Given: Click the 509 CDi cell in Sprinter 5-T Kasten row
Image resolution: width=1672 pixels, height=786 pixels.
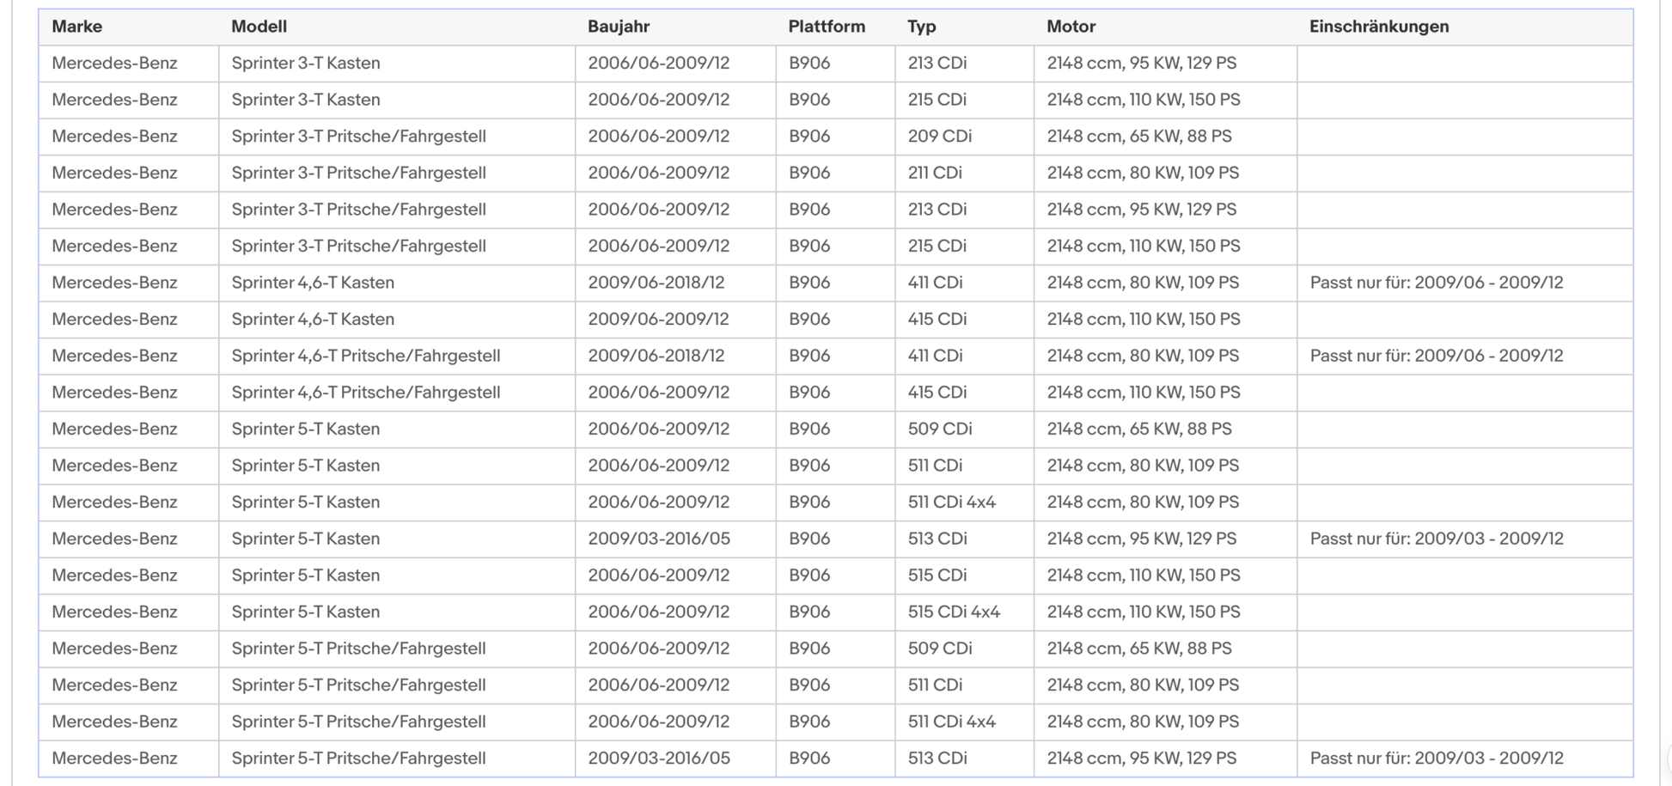Looking at the screenshot, I should pyautogui.click(x=940, y=429).
